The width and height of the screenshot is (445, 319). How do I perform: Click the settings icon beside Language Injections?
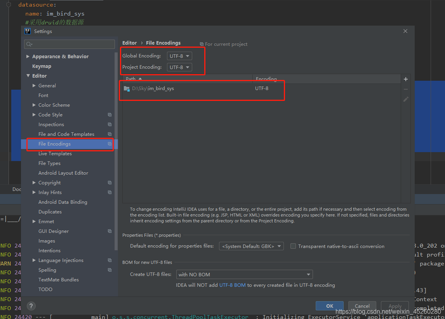pyautogui.click(x=109, y=260)
